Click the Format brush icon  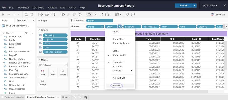101,15
